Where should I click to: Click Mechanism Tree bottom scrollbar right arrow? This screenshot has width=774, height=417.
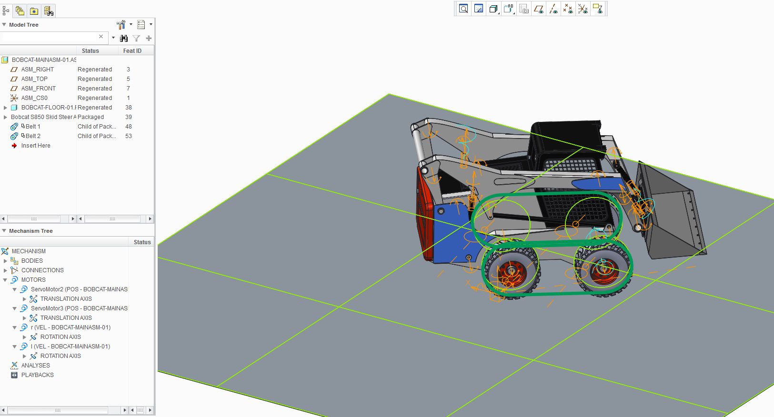point(125,410)
